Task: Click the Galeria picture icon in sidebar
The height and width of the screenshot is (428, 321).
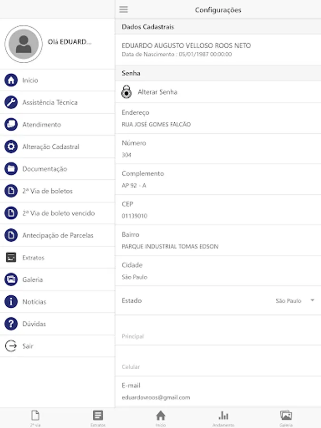Action: (11, 280)
